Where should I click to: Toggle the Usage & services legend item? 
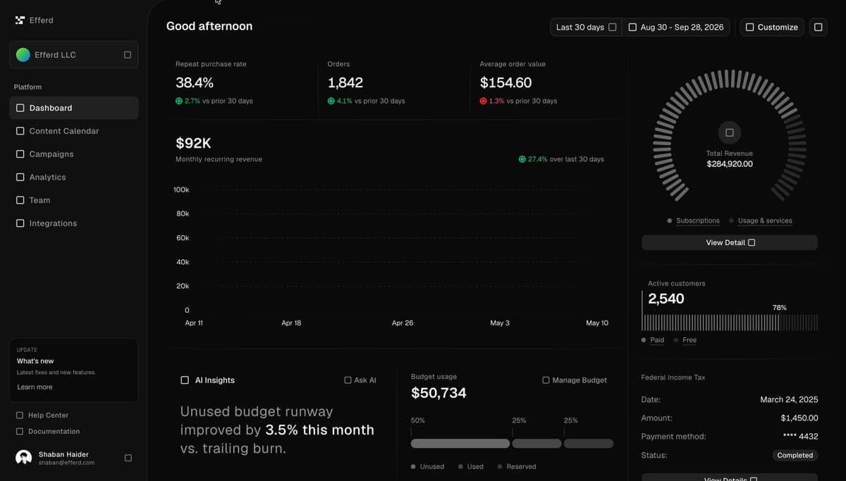pos(761,220)
